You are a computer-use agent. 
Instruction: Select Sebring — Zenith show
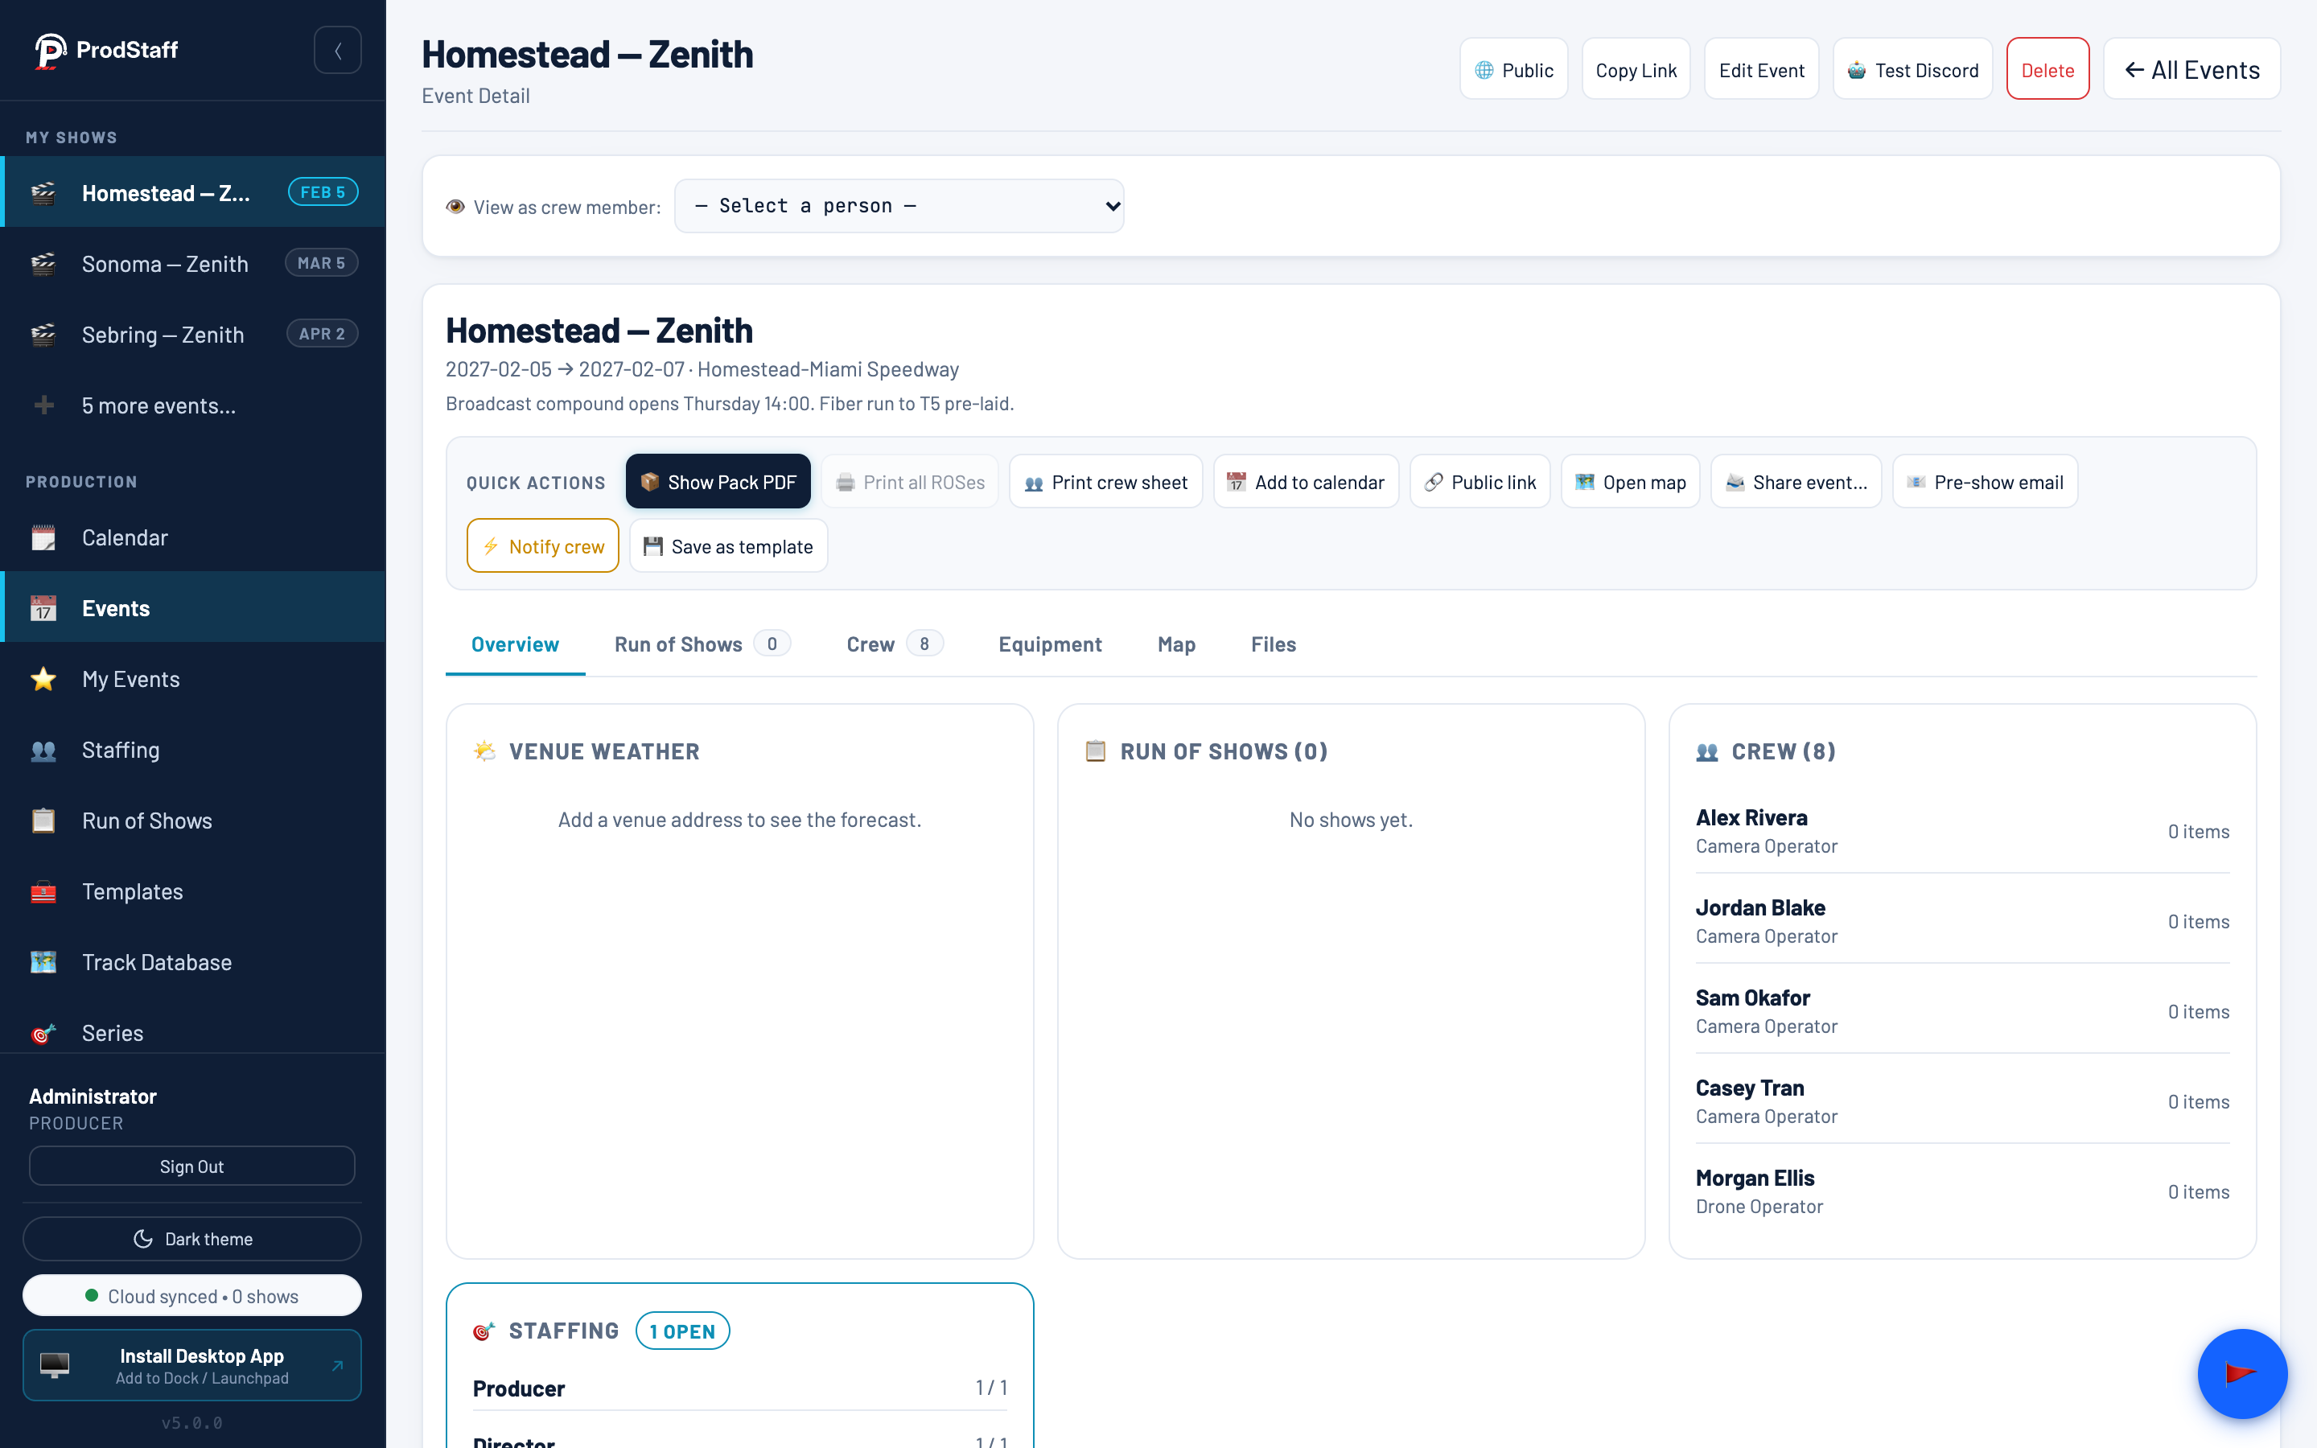[192, 334]
